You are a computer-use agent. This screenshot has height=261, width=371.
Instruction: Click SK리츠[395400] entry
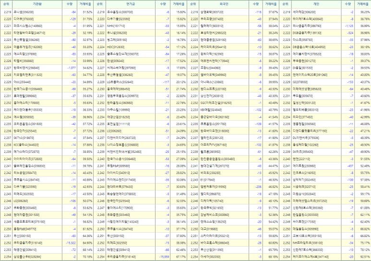(x=303, y=152)
